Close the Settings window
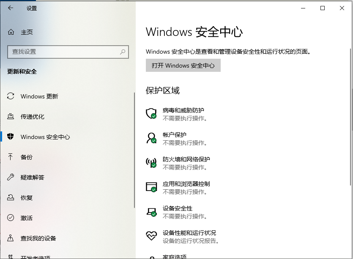This screenshot has height=259, width=353. [342, 8]
